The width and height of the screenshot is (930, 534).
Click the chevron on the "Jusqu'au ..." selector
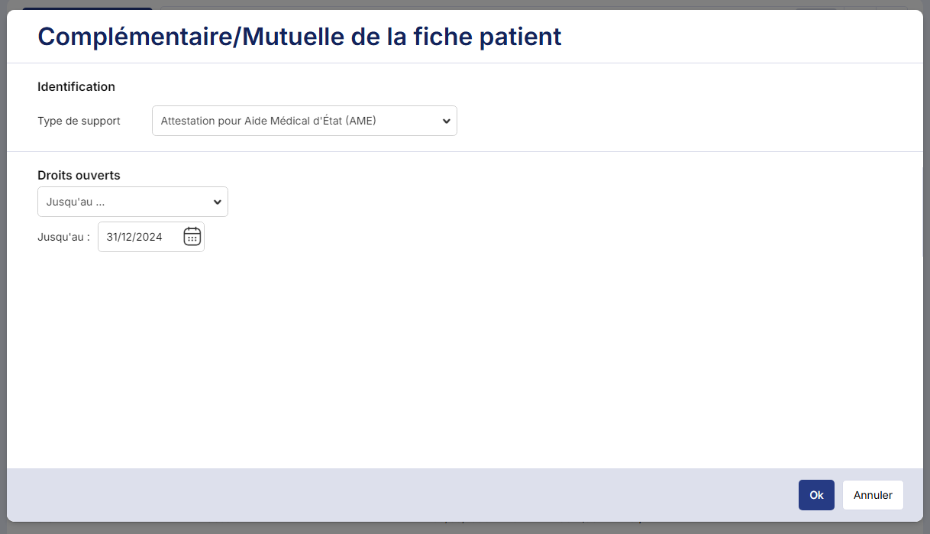218,202
